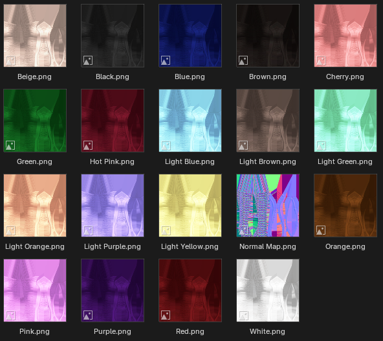Image resolution: width=383 pixels, height=341 pixels.
Task: Select the Light Green.png thumbnail
Action: click(x=345, y=121)
